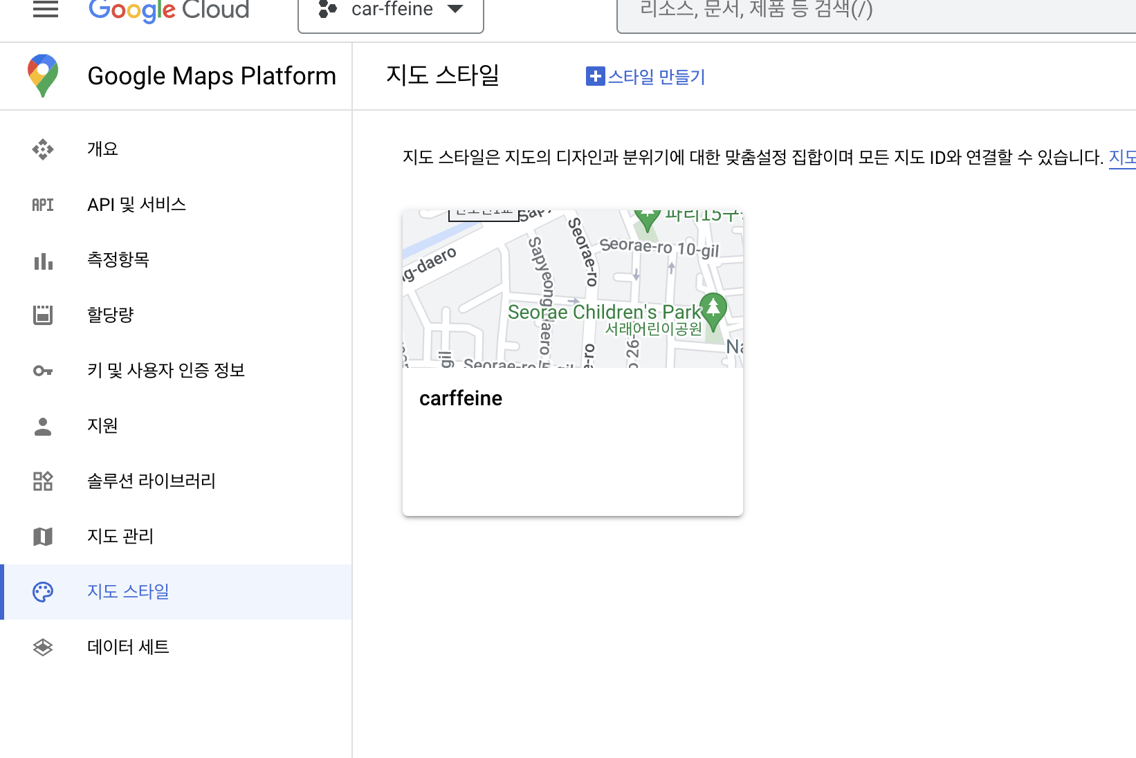Click the key icon for credentials

click(43, 371)
